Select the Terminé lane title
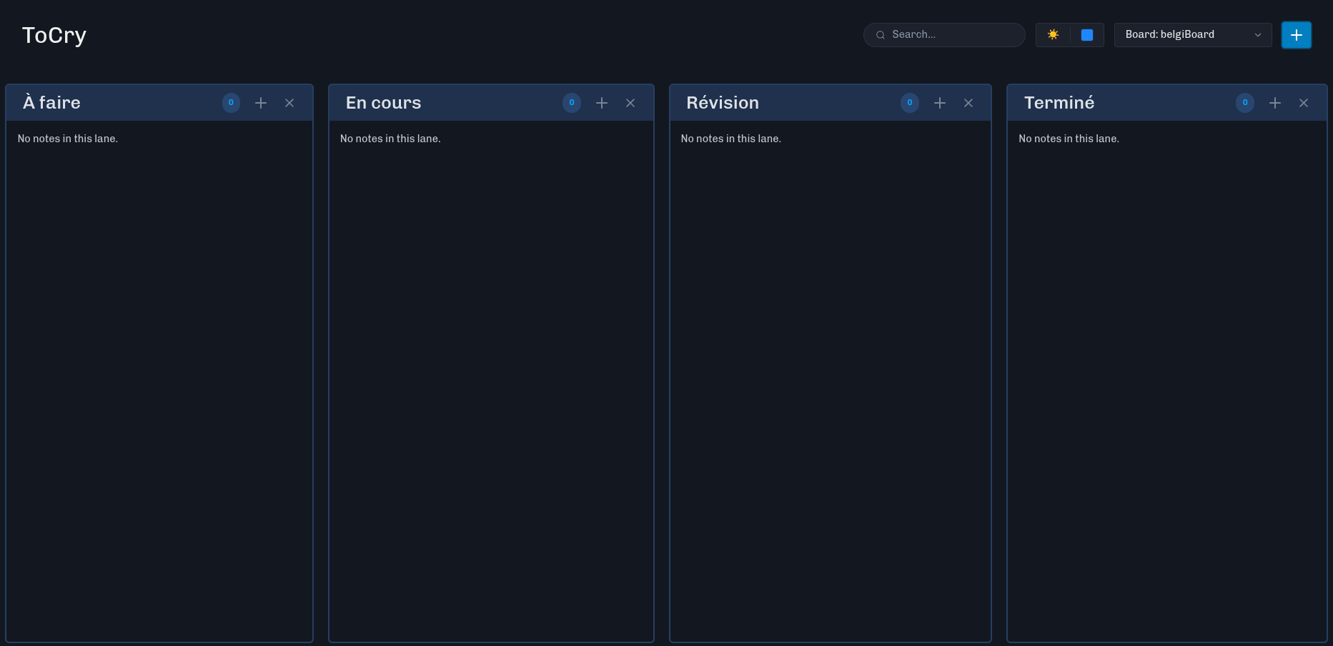The width and height of the screenshot is (1333, 646). [x=1059, y=103]
